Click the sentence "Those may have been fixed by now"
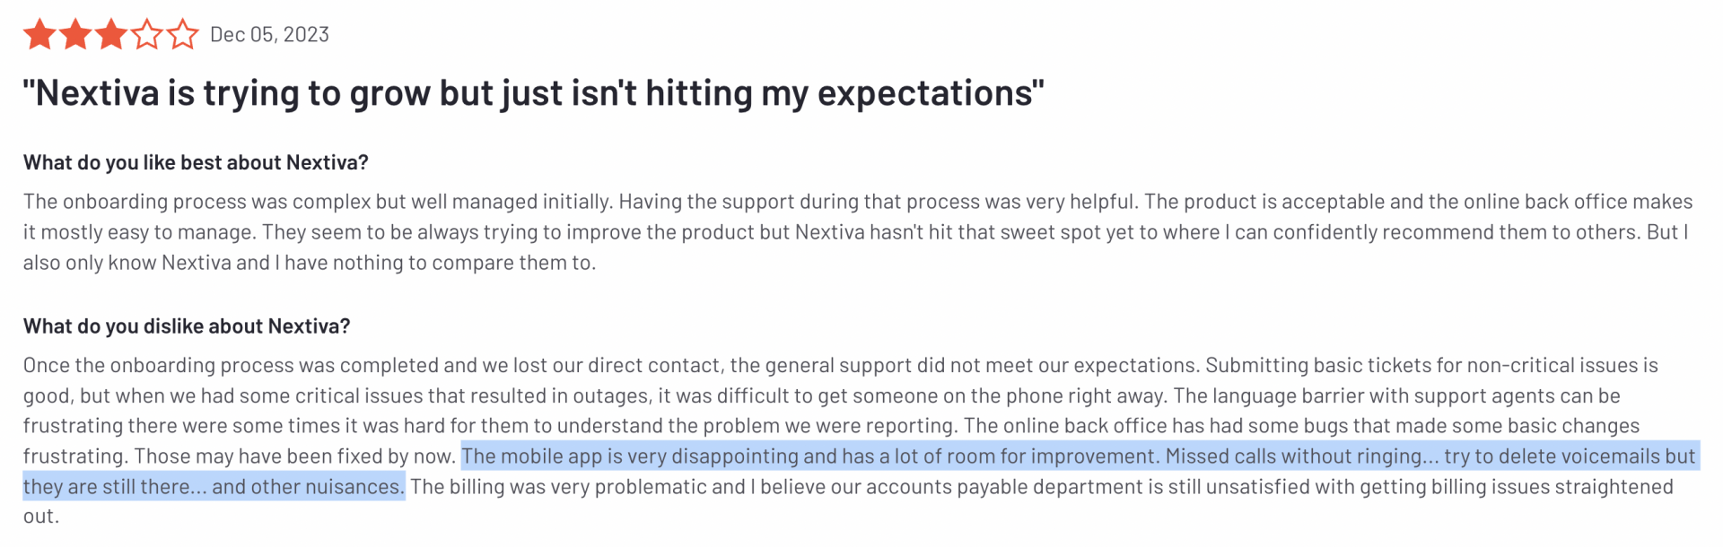This screenshot has height=547, width=1723. point(294,456)
